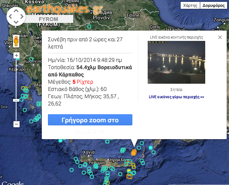
Task: Pan the map right with the arrow
Action: (x=22, y=16)
